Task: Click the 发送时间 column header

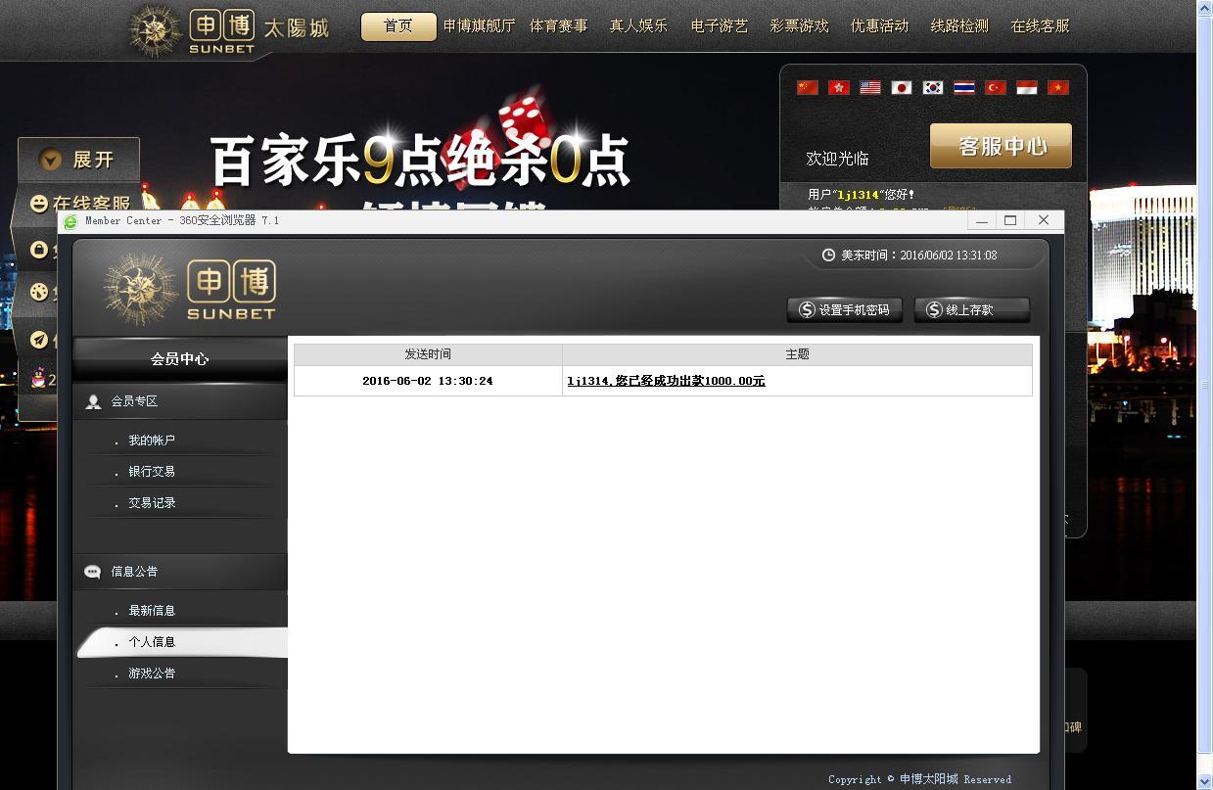Action: (x=428, y=354)
